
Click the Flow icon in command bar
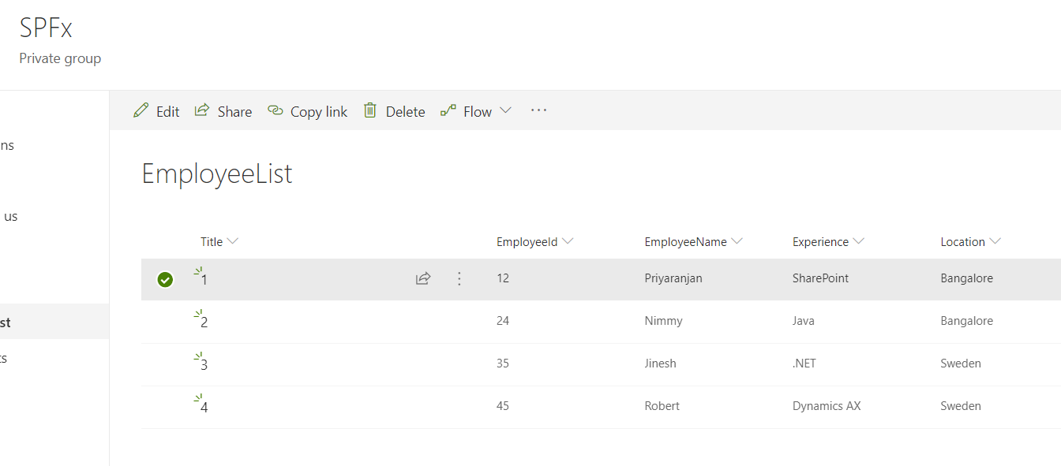point(448,110)
